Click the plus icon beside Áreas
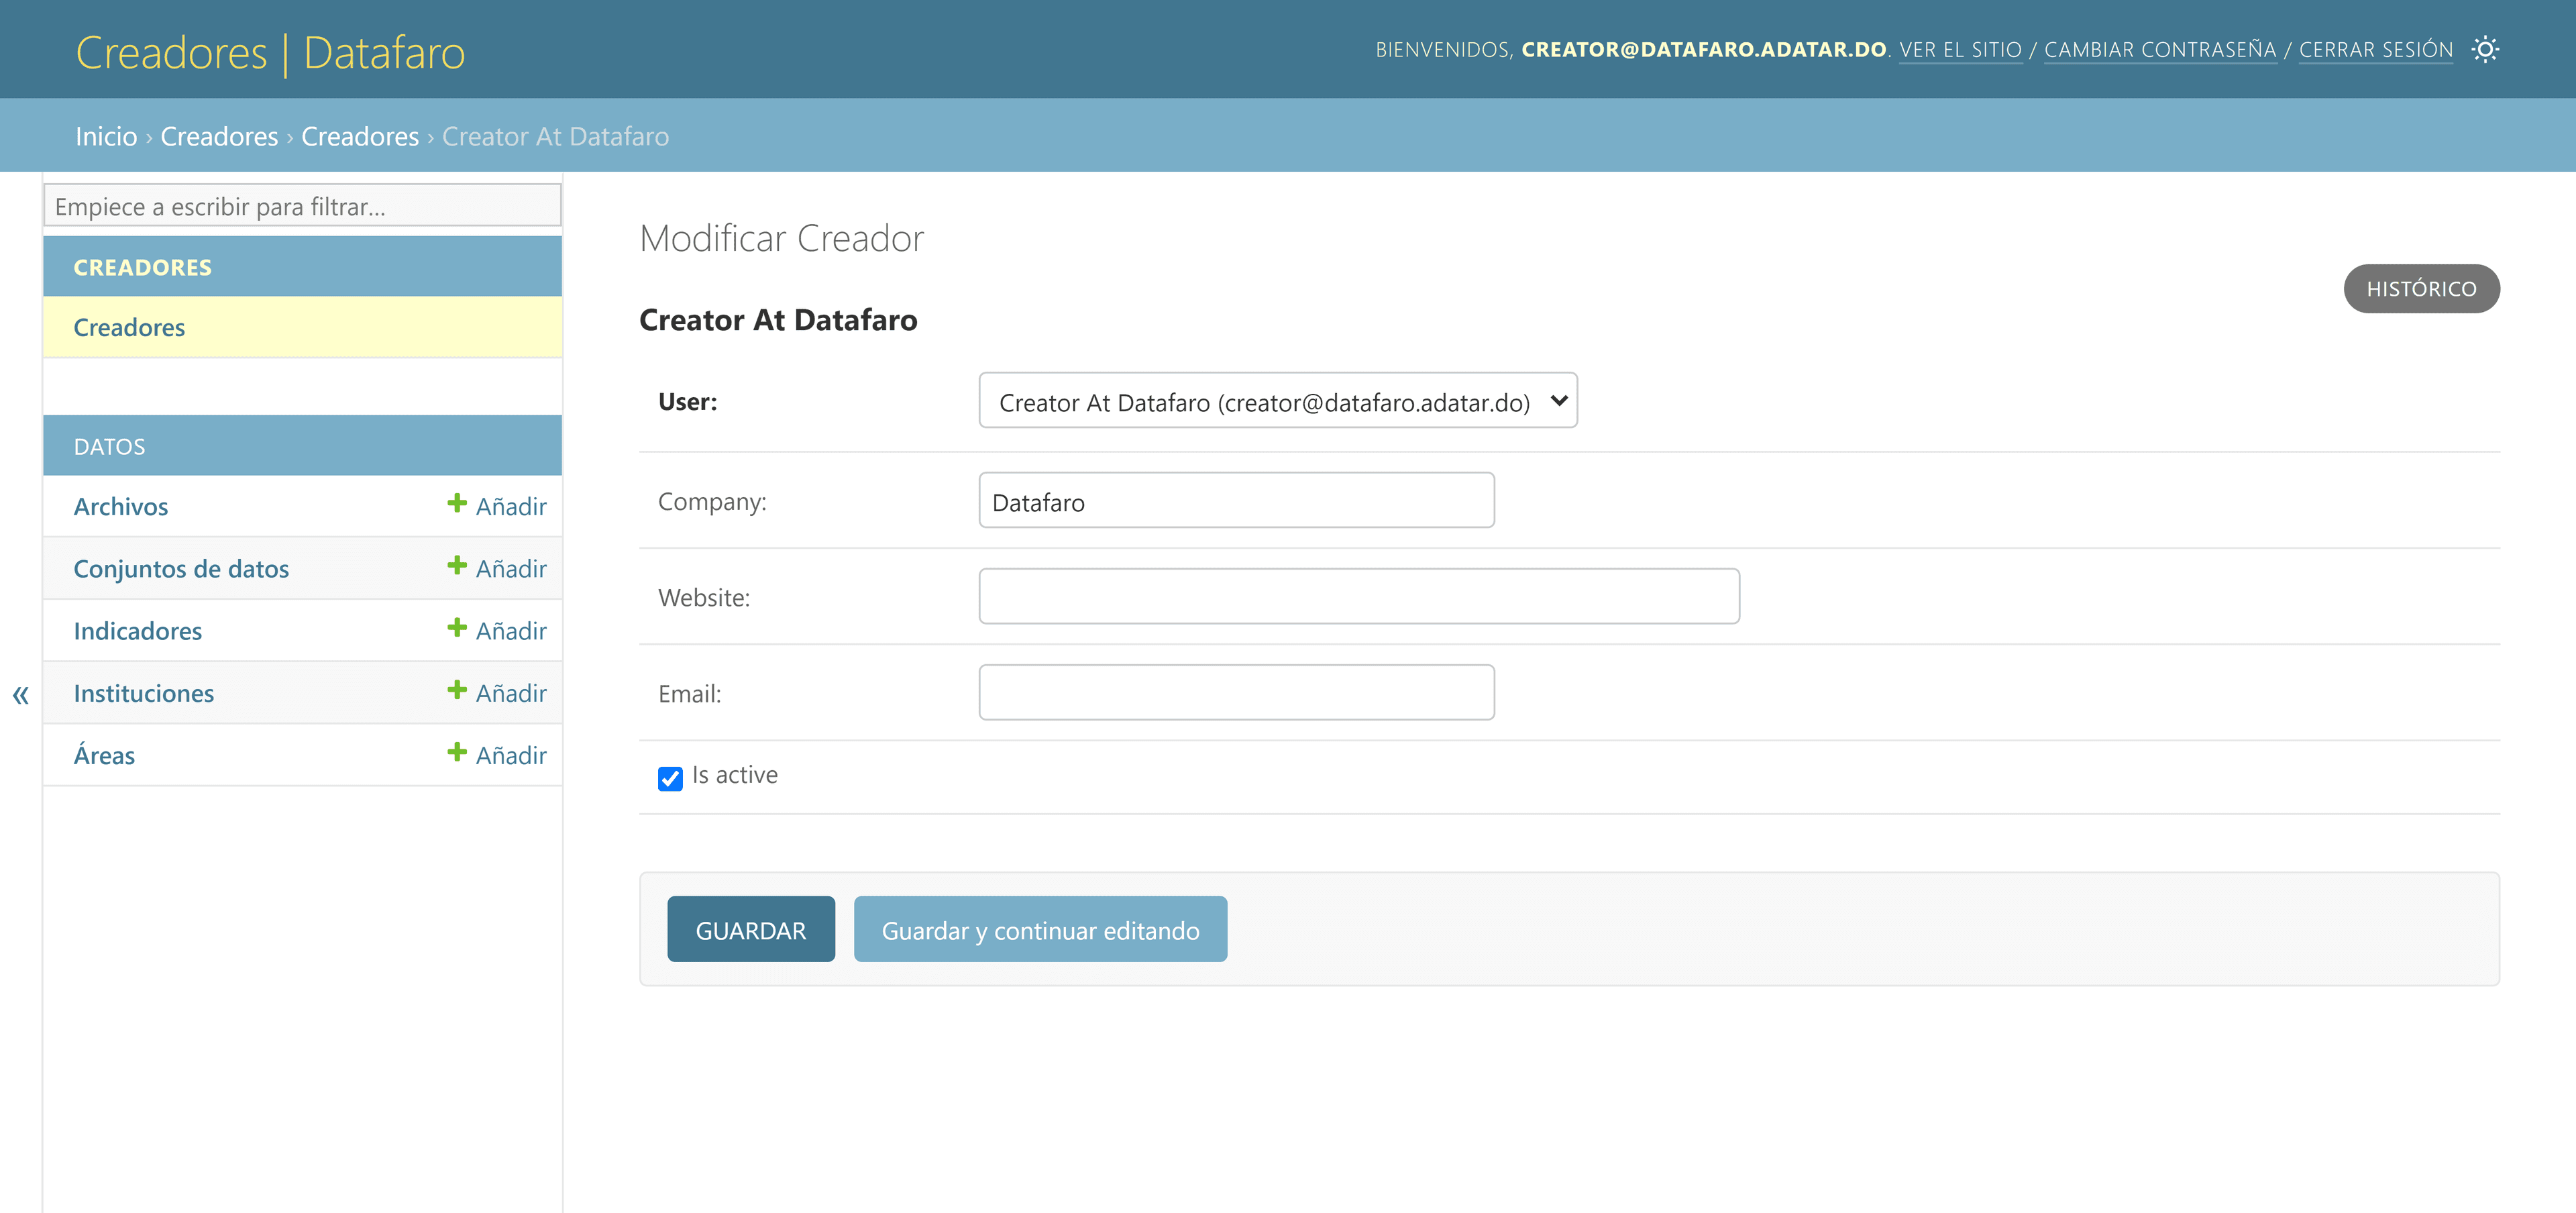Screen dimensions: 2576x1213 tap(456, 752)
